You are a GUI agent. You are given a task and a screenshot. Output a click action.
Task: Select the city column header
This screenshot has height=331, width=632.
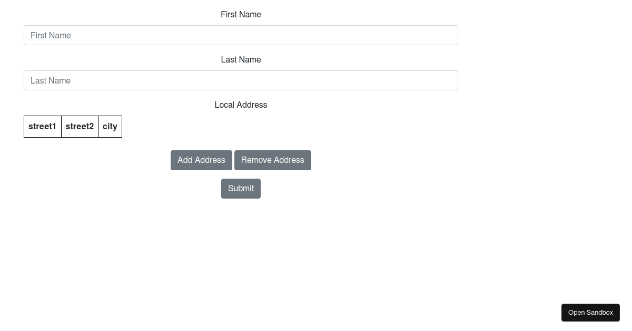coord(110,126)
